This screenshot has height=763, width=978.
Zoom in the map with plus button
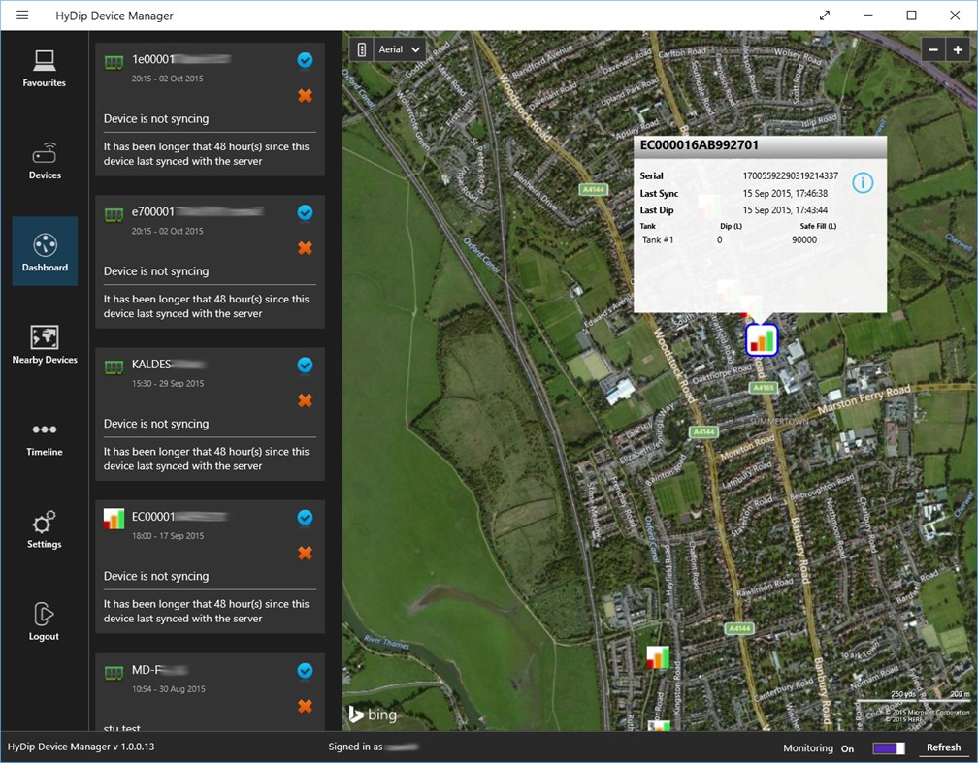click(x=958, y=49)
